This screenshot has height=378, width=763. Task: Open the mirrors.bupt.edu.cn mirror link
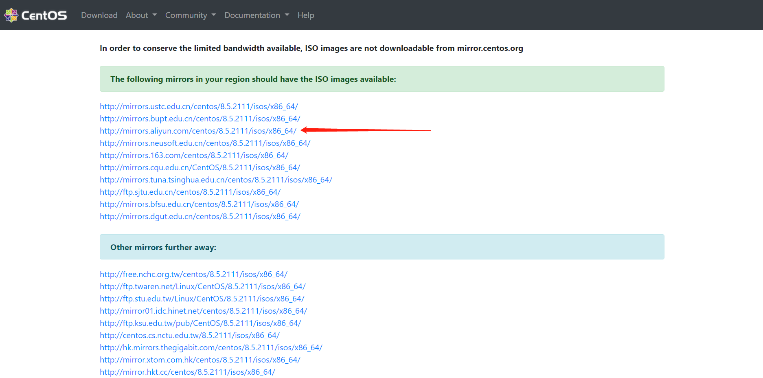(x=200, y=119)
